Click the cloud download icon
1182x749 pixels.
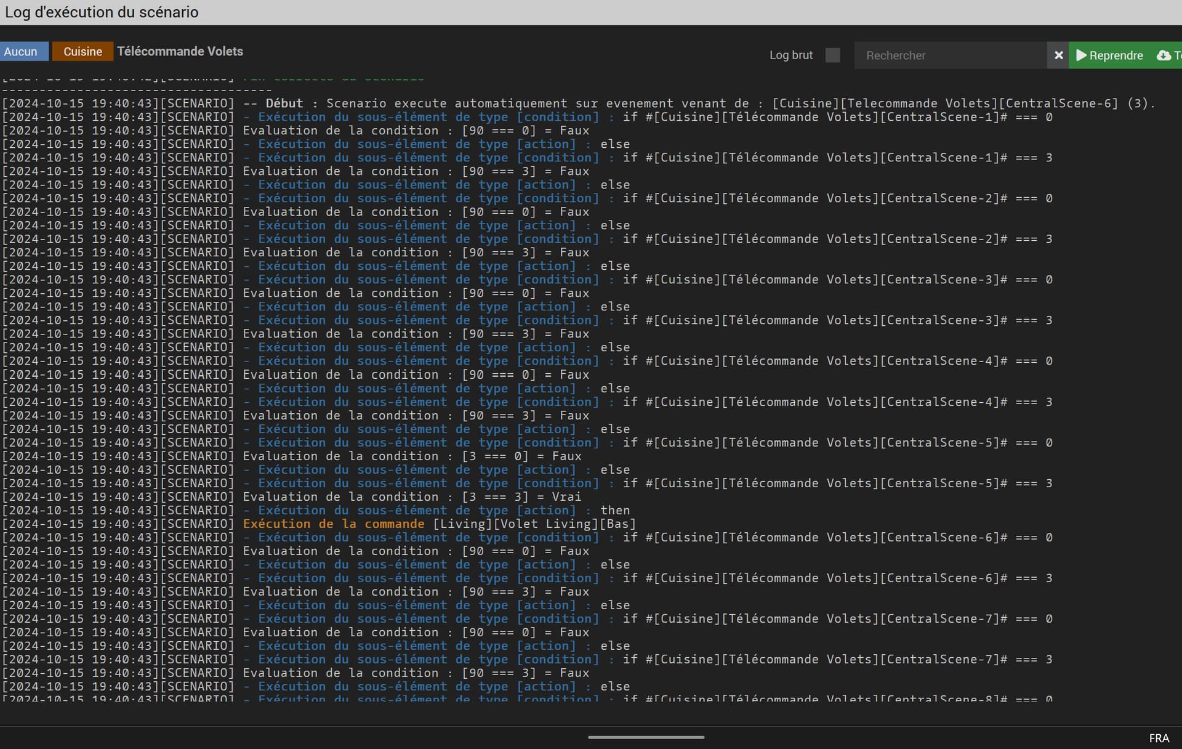pyautogui.click(x=1164, y=55)
